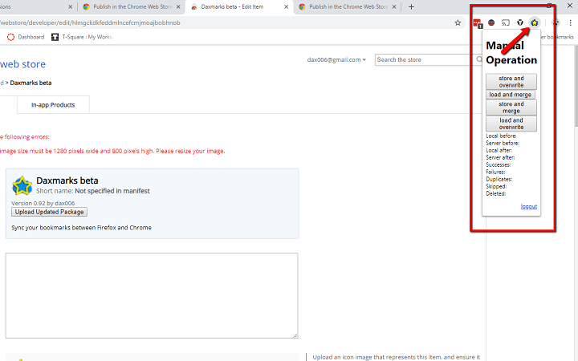Click the Daxmarks beta star logo
The width and height of the screenshot is (578, 361).
[22, 185]
